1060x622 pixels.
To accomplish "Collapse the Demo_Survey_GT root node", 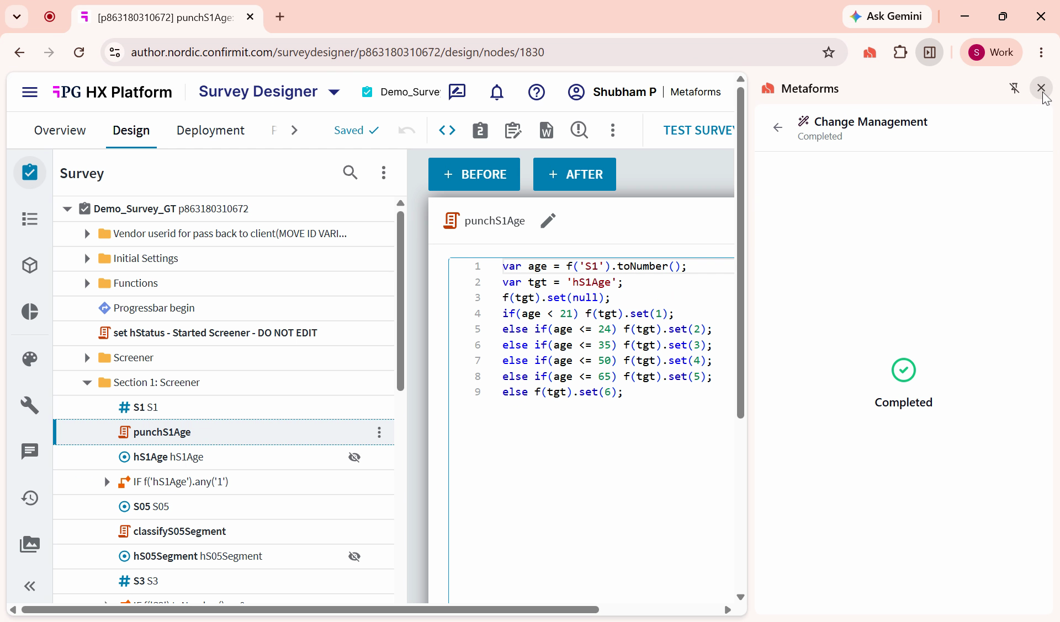I will (67, 209).
